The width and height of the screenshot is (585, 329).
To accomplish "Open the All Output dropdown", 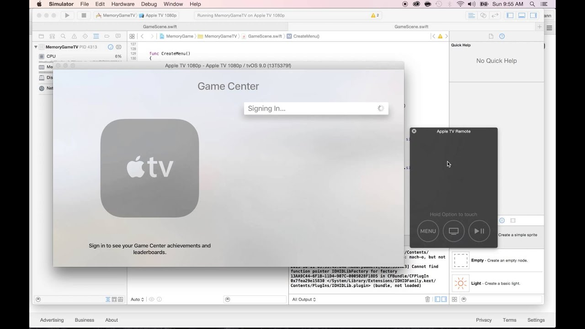I will click(304, 299).
